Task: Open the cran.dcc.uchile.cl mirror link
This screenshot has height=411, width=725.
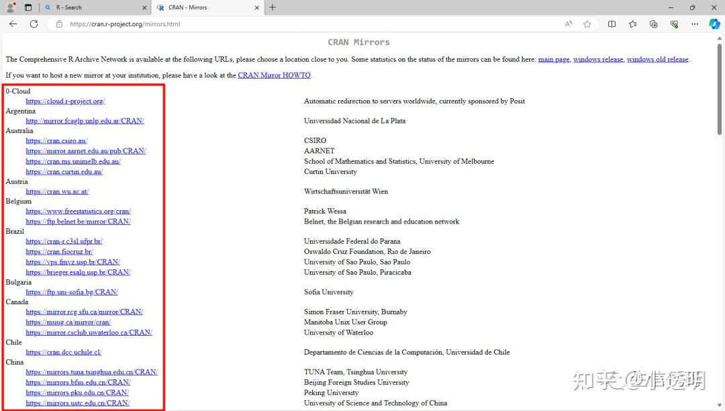Action: coord(63,353)
